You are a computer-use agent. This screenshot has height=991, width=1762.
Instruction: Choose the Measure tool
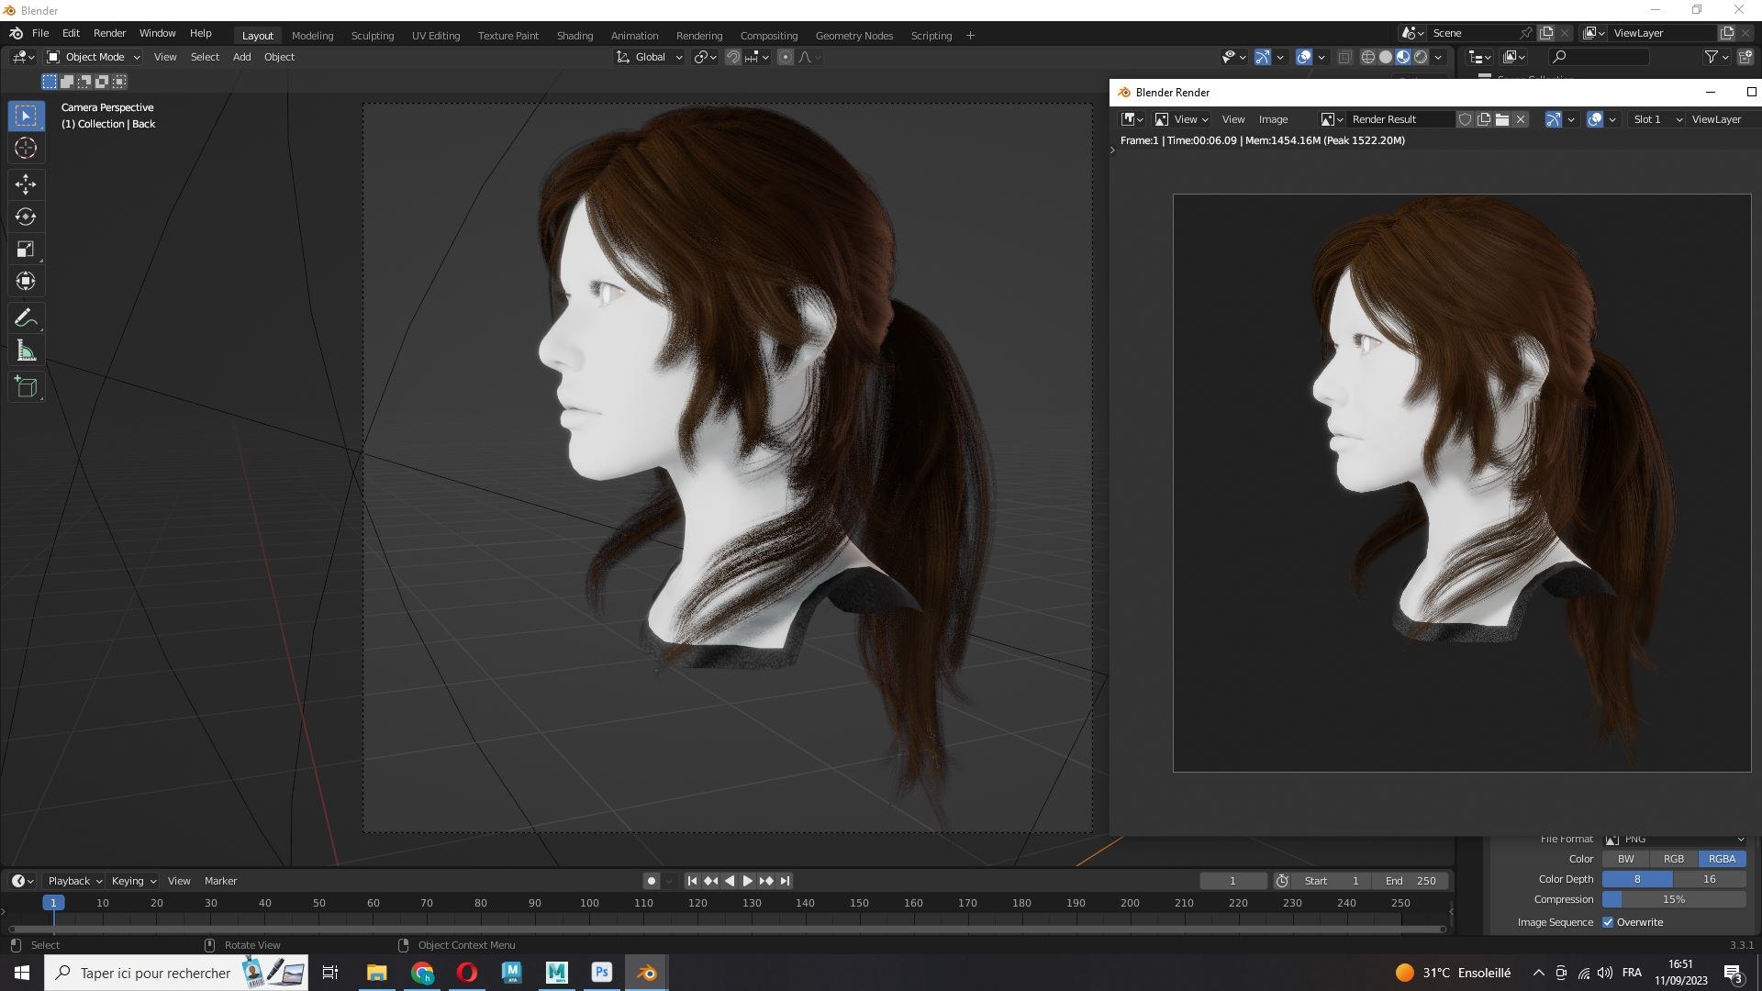26,351
